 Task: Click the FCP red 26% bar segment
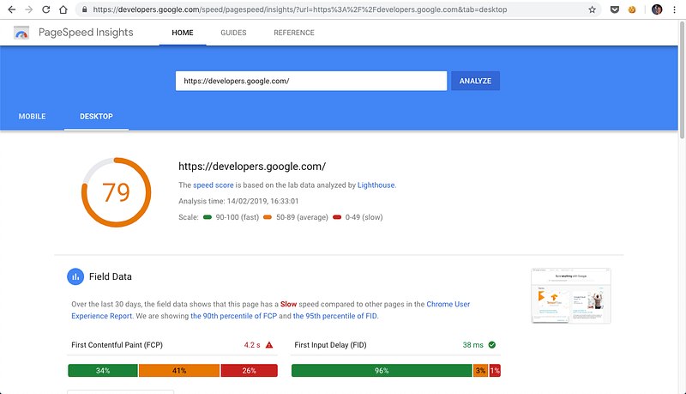point(249,370)
